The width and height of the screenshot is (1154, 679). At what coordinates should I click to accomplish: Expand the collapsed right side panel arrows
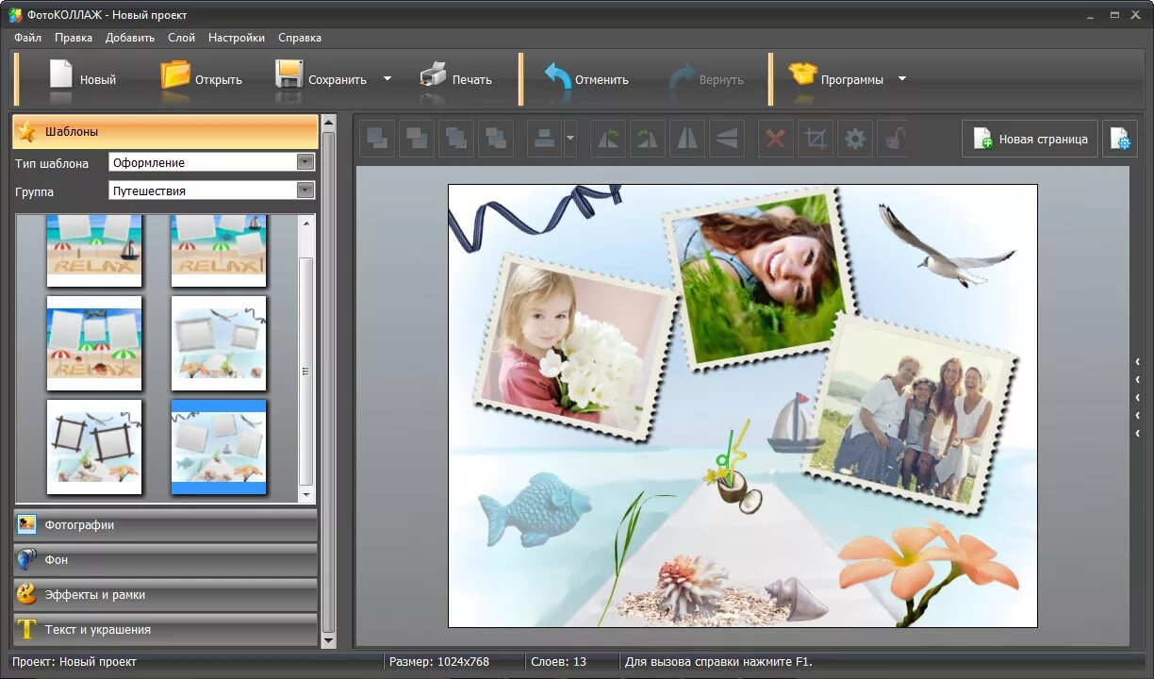[1138, 397]
